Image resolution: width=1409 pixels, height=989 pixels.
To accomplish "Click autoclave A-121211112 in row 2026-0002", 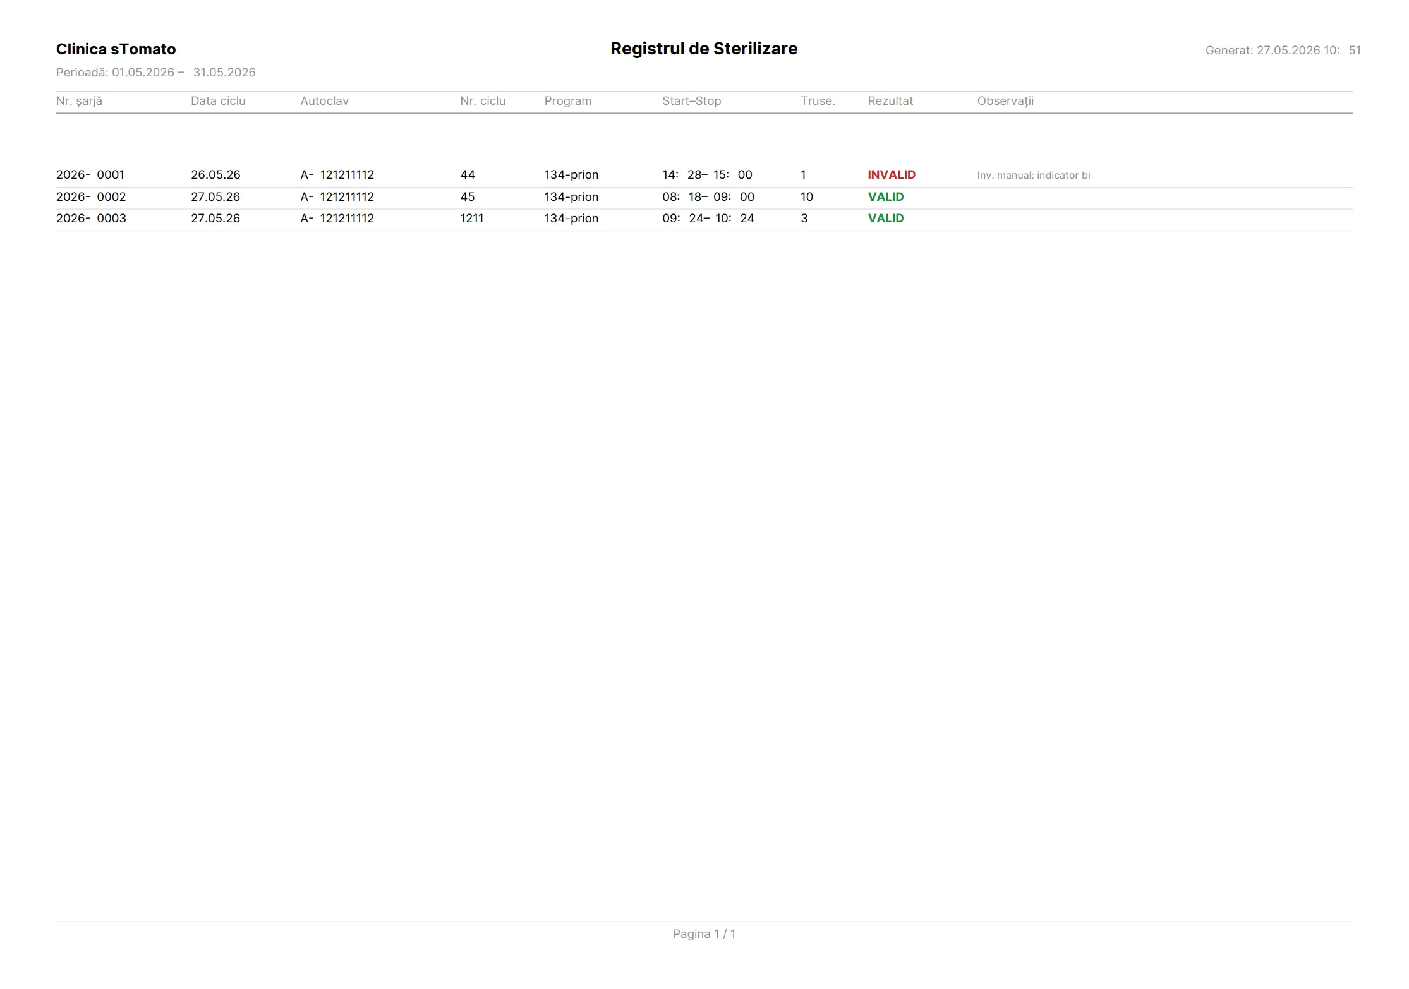I will pyautogui.click(x=337, y=197).
